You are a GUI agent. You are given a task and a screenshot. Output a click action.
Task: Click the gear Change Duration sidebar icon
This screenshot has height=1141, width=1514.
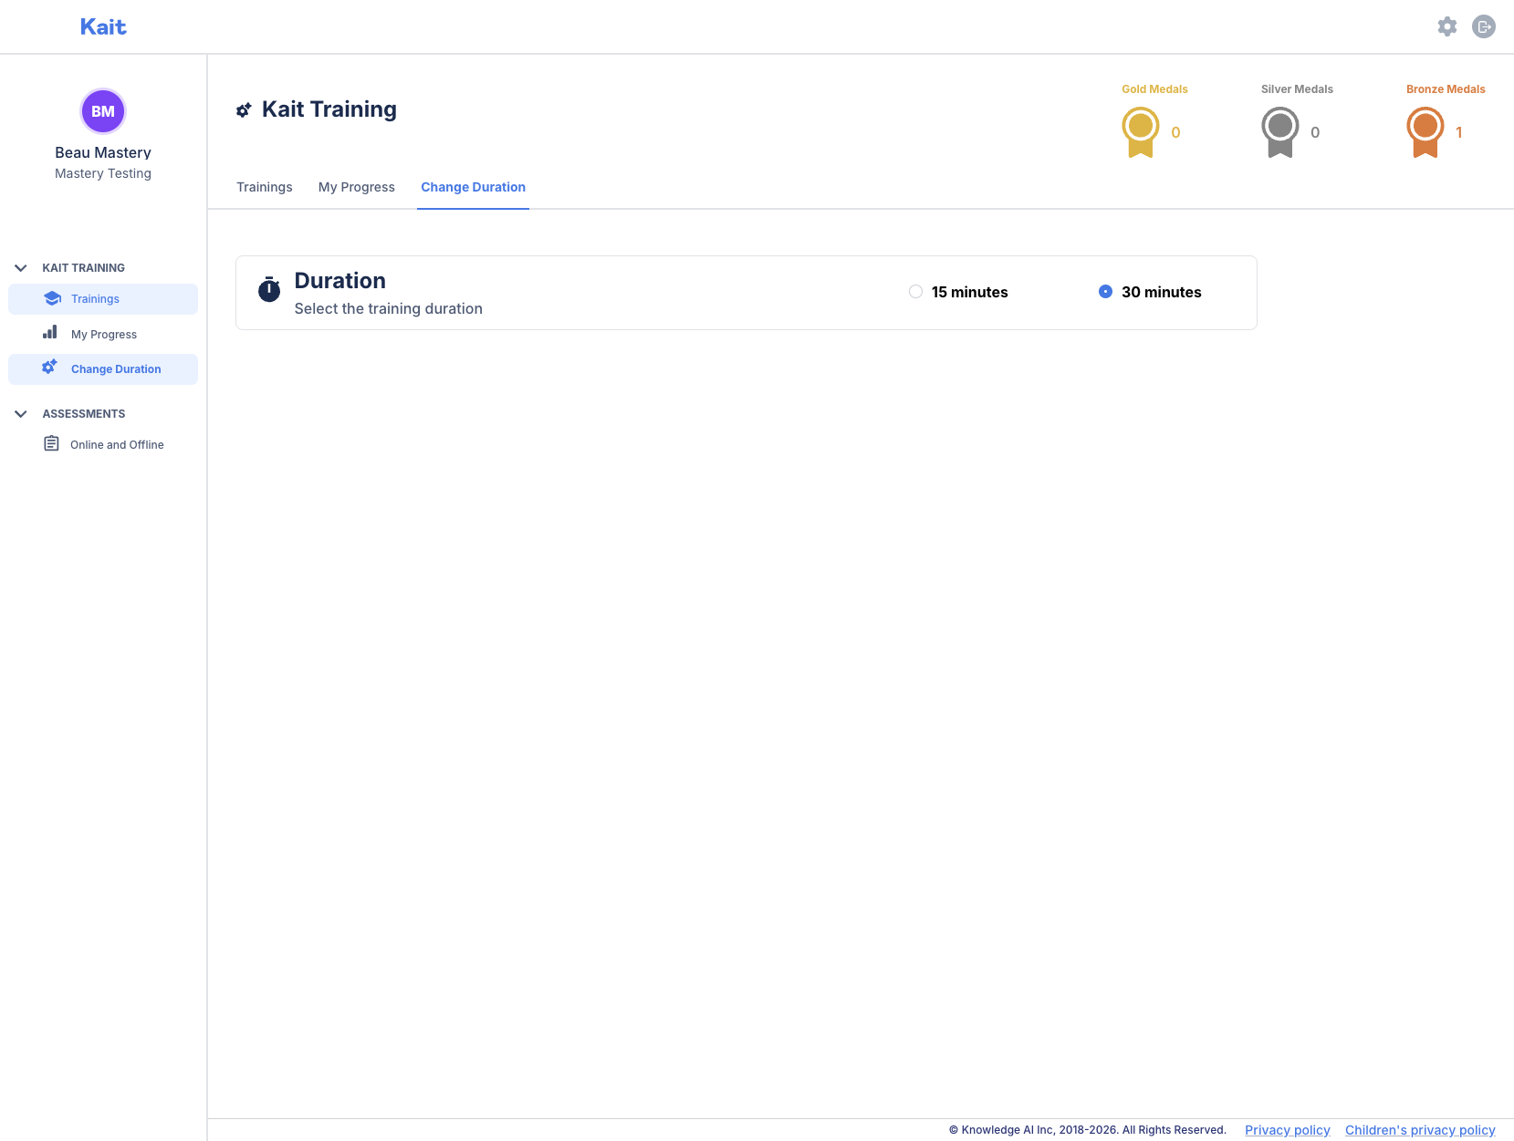pyautogui.click(x=50, y=368)
